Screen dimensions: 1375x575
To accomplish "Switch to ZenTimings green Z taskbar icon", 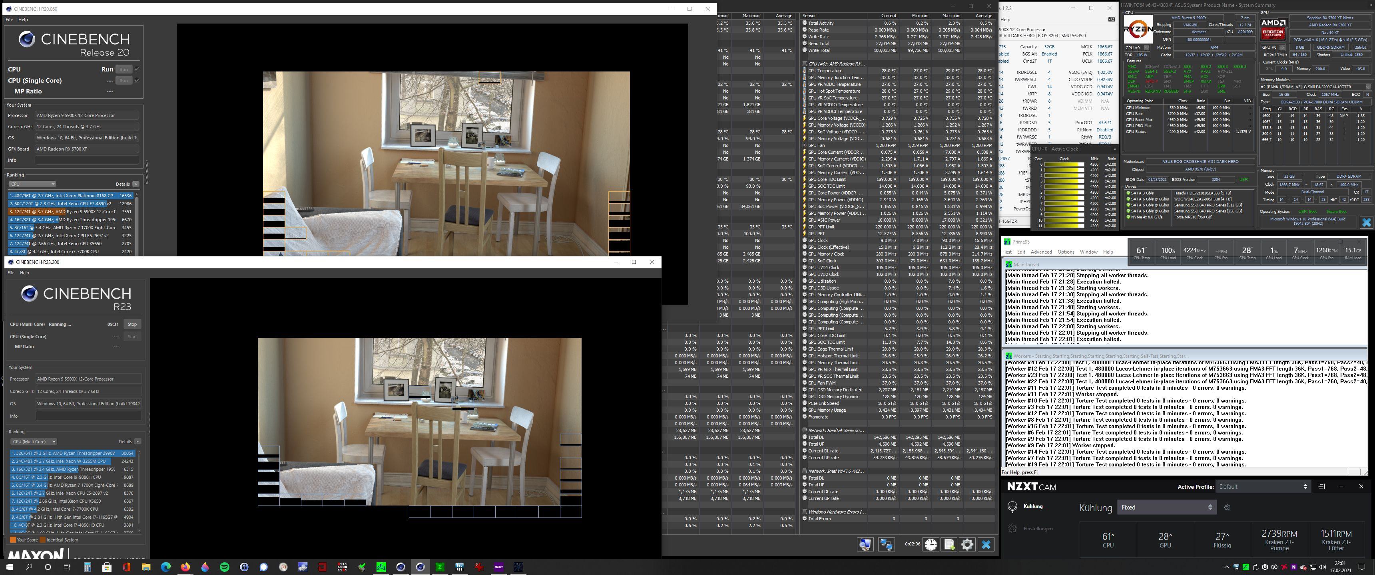I will pyautogui.click(x=440, y=567).
